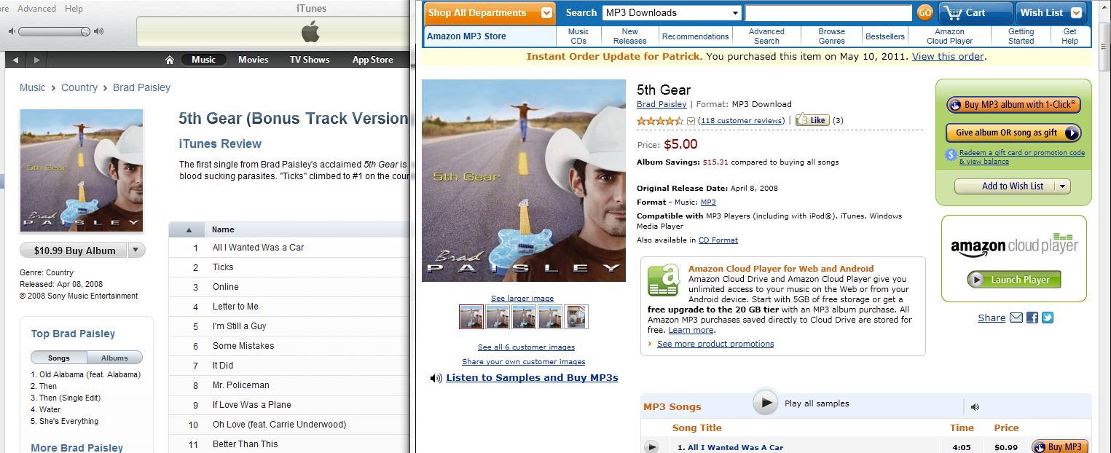
Task: Click orange GO search button
Action: (924, 12)
